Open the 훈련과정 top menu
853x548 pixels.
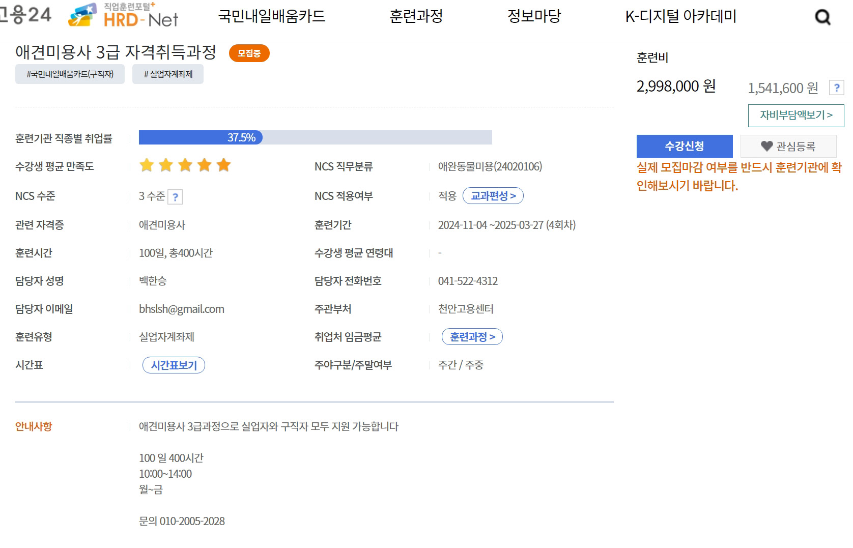[x=416, y=16]
